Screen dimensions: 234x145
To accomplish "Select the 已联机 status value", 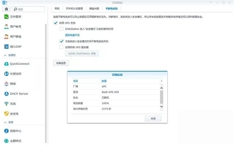I will [105, 98].
